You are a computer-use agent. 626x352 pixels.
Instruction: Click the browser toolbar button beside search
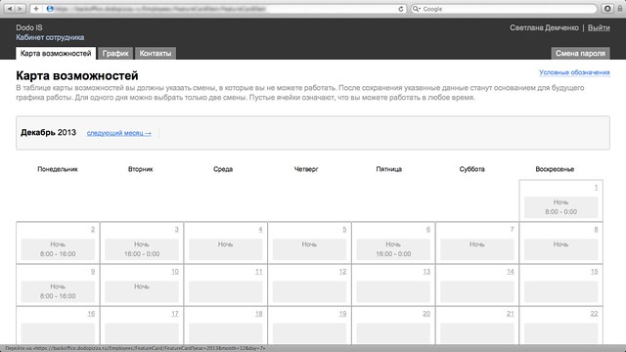607,9
